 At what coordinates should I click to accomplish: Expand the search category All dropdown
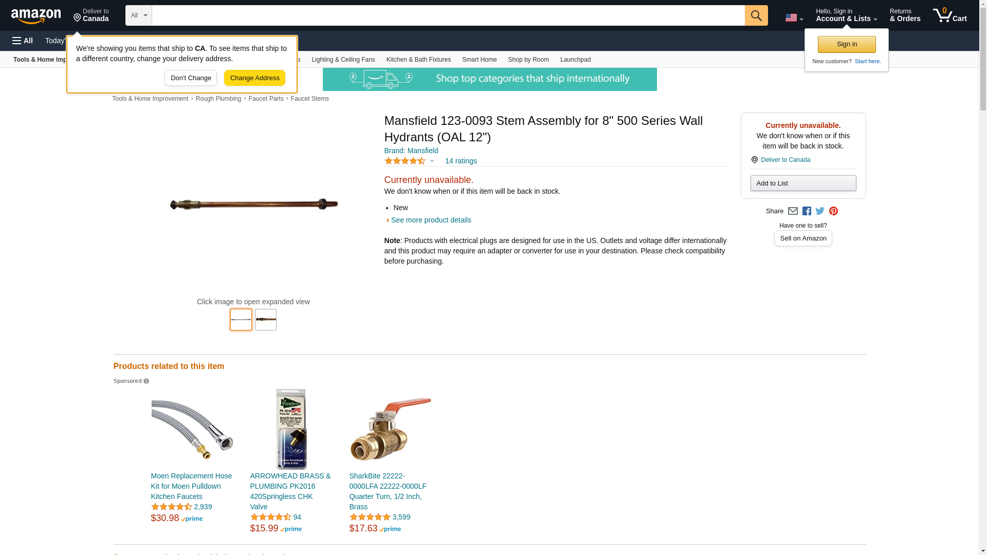pos(138,15)
